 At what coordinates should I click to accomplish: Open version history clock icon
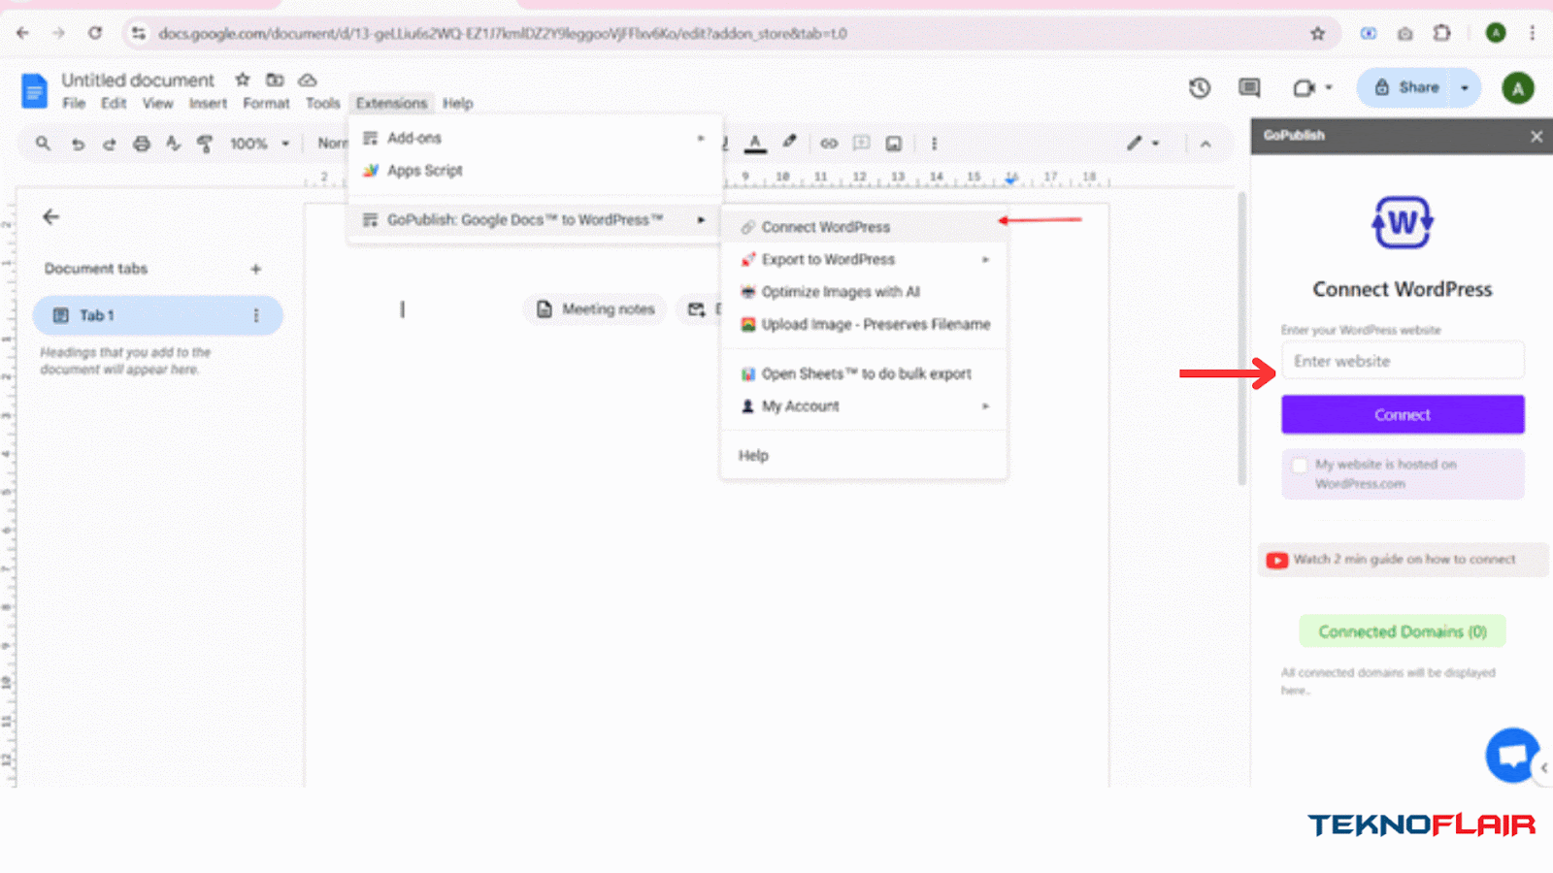click(x=1200, y=88)
